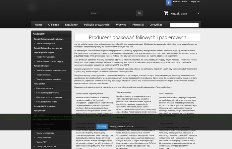Click the white input box in navbar

184,25
